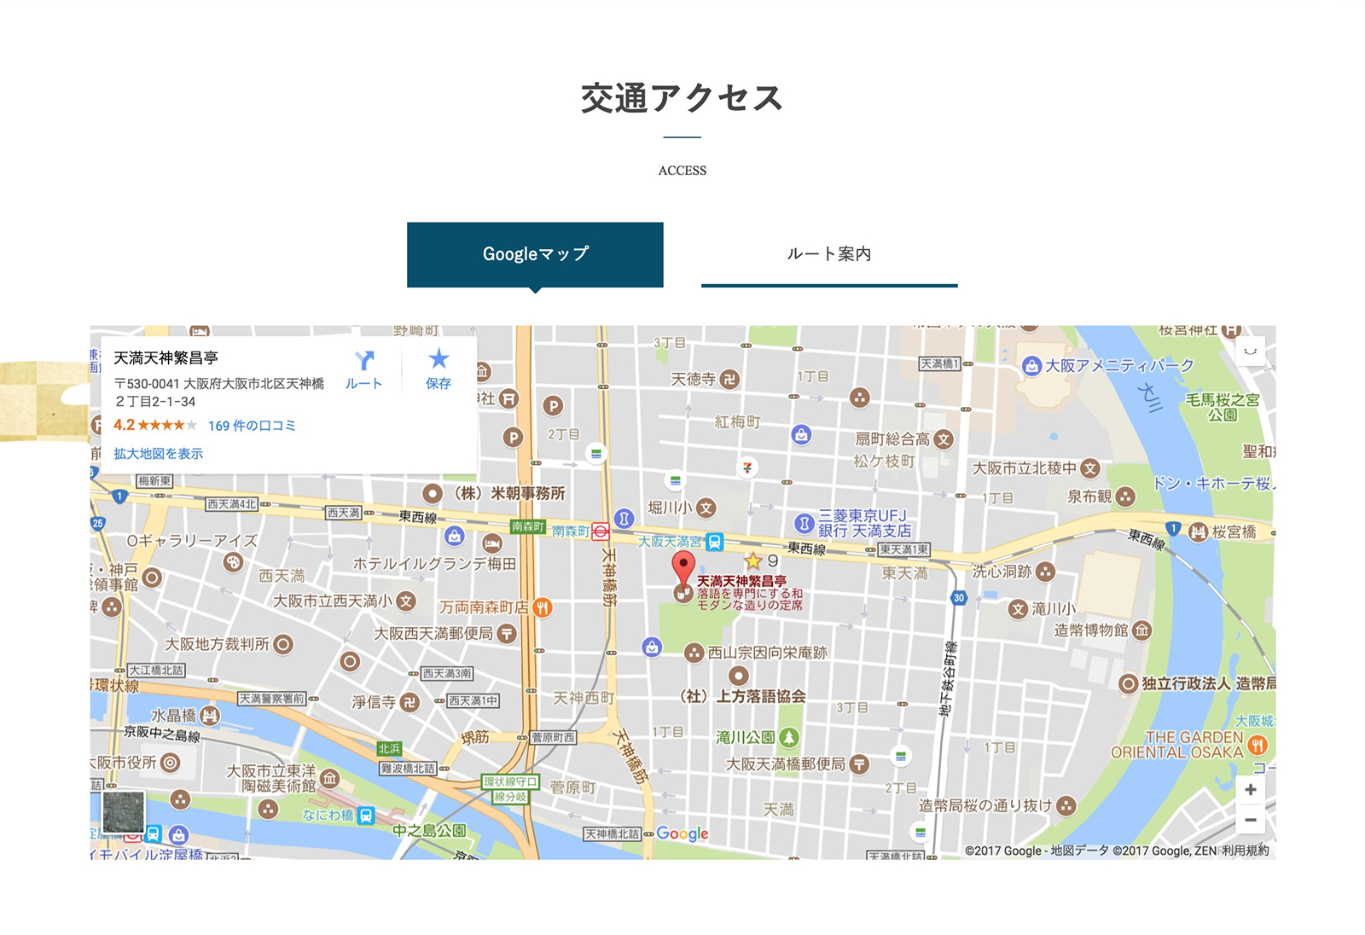Click 大阪天満宮 station train icon
Viewport: 1365px width, 935px height.
click(x=715, y=542)
